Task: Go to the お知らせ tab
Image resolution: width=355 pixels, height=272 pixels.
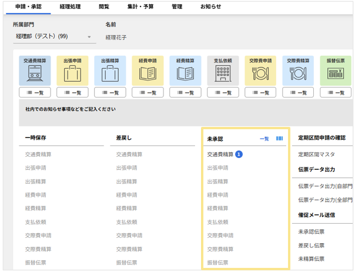Action: coord(210,6)
